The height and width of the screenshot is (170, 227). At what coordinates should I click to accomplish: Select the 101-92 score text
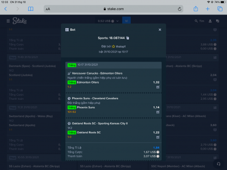(x=72, y=112)
